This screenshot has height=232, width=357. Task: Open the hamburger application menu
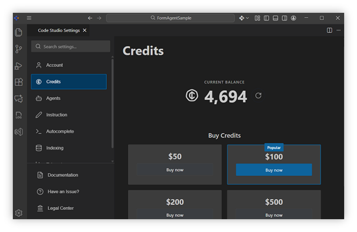(x=29, y=18)
